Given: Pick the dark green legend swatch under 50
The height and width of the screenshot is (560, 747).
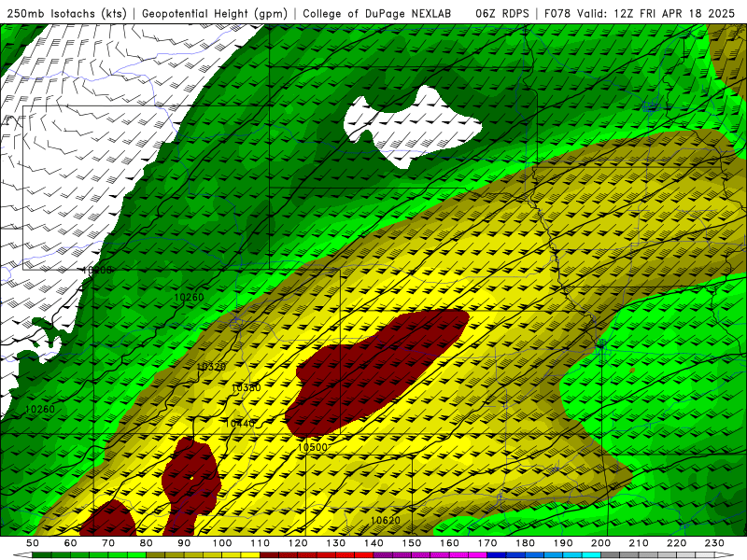Looking at the screenshot, I should coord(41,555).
